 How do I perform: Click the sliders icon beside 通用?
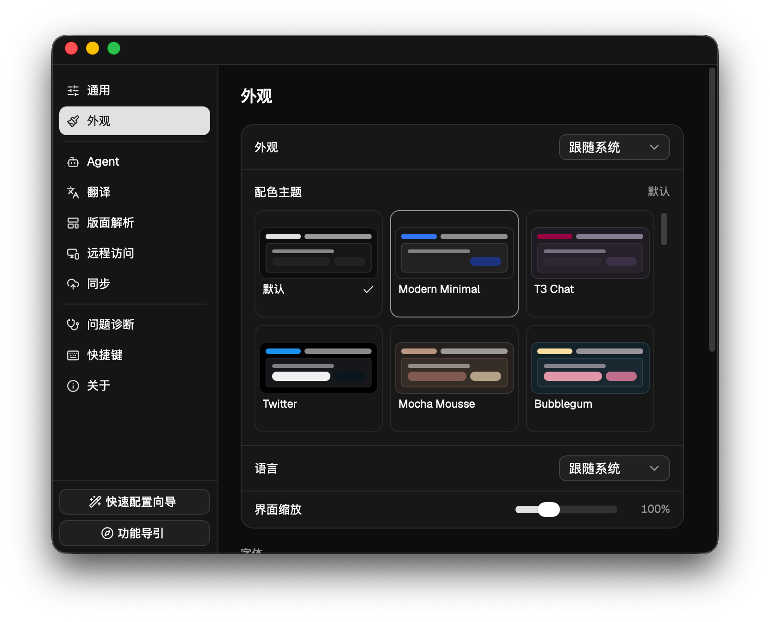pyautogui.click(x=73, y=91)
